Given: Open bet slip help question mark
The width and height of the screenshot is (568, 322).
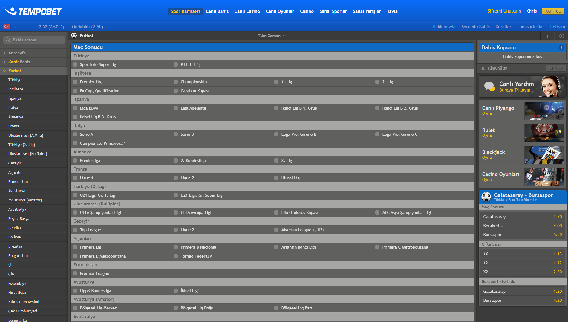Looking at the screenshot, I should [x=561, y=47].
